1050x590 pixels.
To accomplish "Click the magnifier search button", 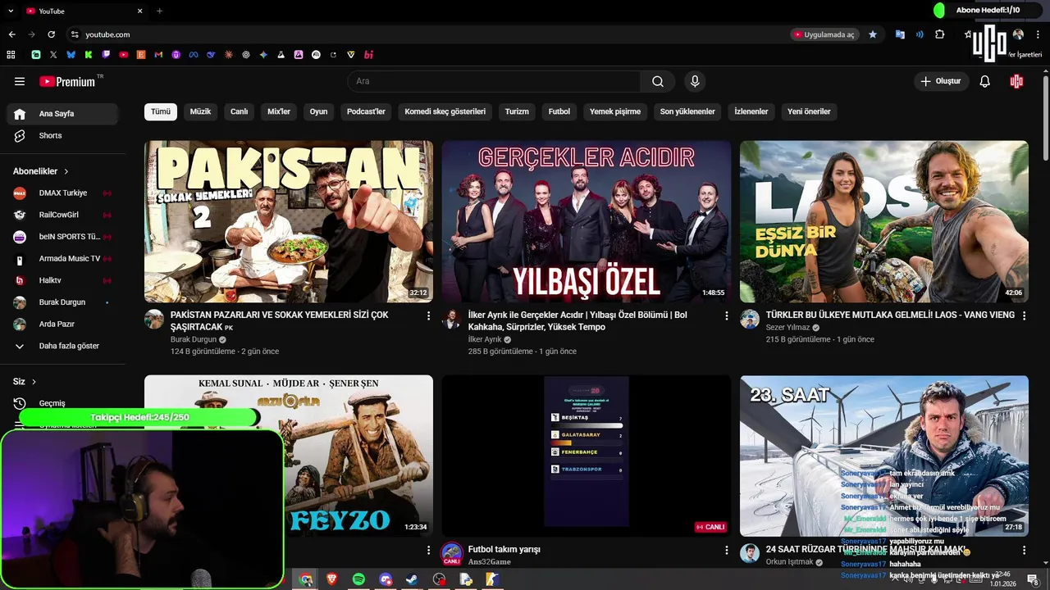I will [x=658, y=81].
